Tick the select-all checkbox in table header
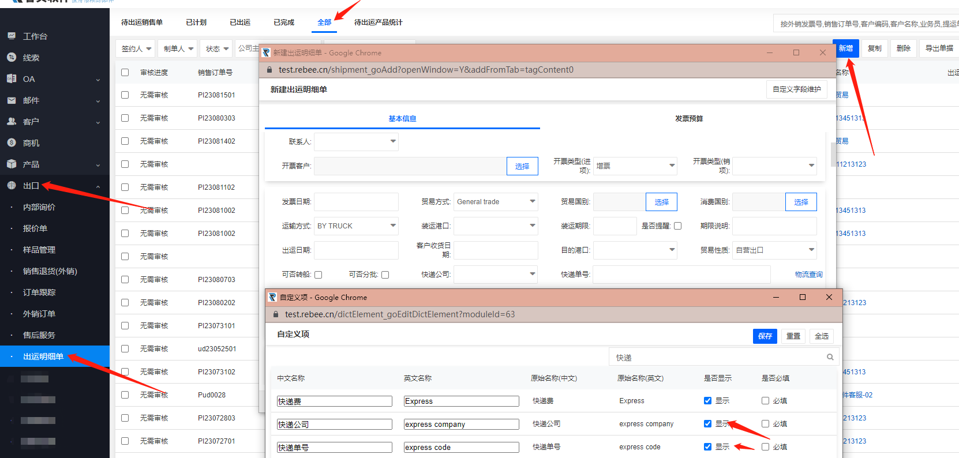This screenshot has width=959, height=458. point(125,72)
